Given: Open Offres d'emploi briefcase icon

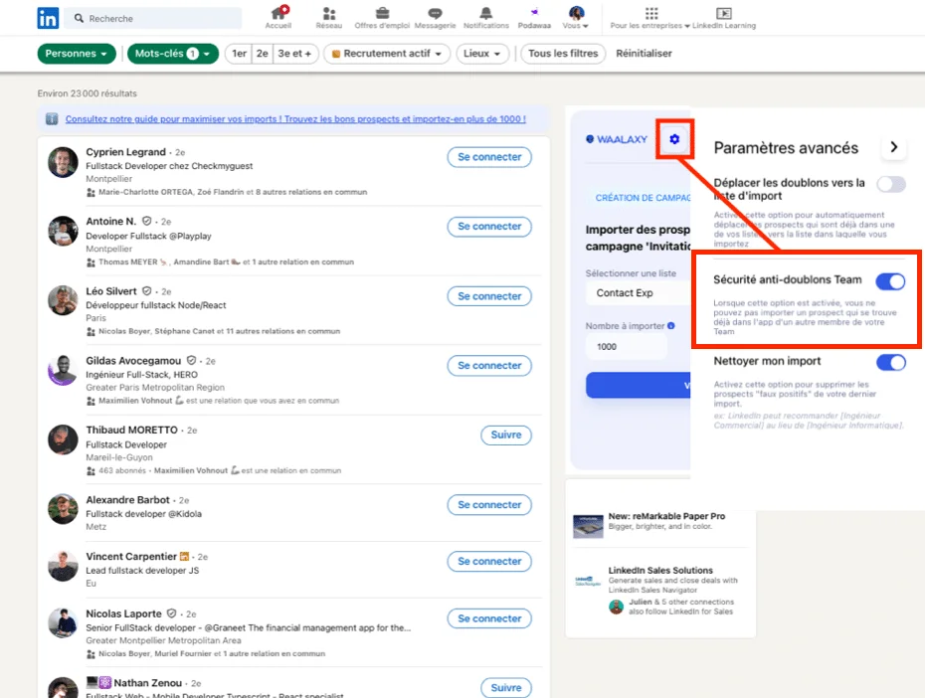Looking at the screenshot, I should pos(382,13).
